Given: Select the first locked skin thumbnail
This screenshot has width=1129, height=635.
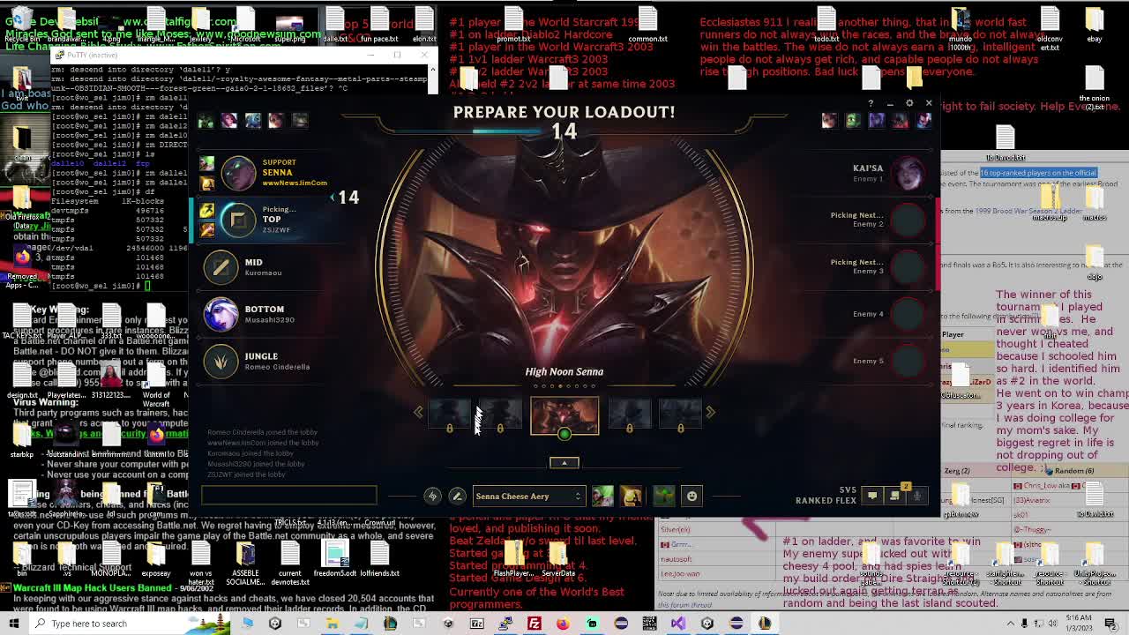Looking at the screenshot, I should 450,415.
